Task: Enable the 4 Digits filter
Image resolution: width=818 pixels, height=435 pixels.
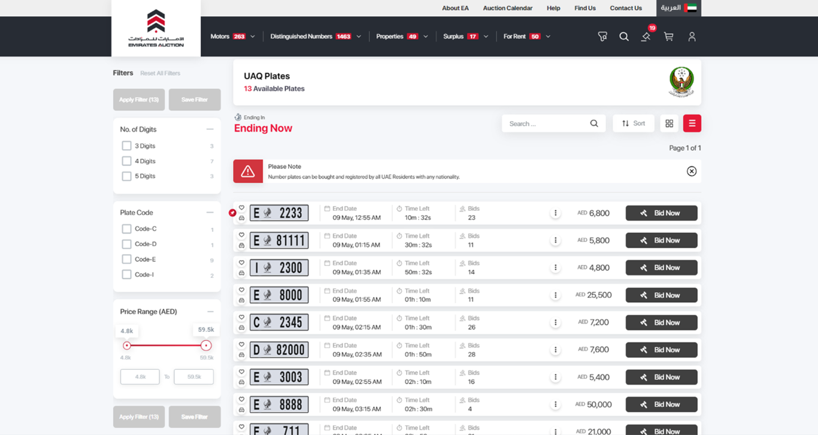Action: (x=126, y=161)
